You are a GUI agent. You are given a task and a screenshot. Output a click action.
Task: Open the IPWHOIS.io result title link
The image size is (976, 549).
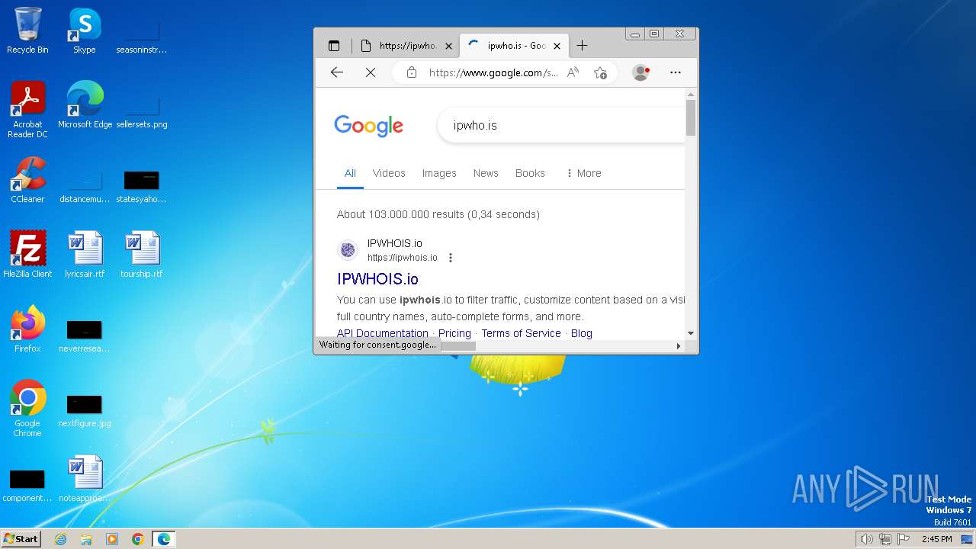[377, 279]
